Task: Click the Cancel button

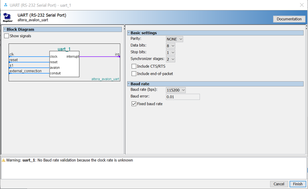Action: (279, 184)
